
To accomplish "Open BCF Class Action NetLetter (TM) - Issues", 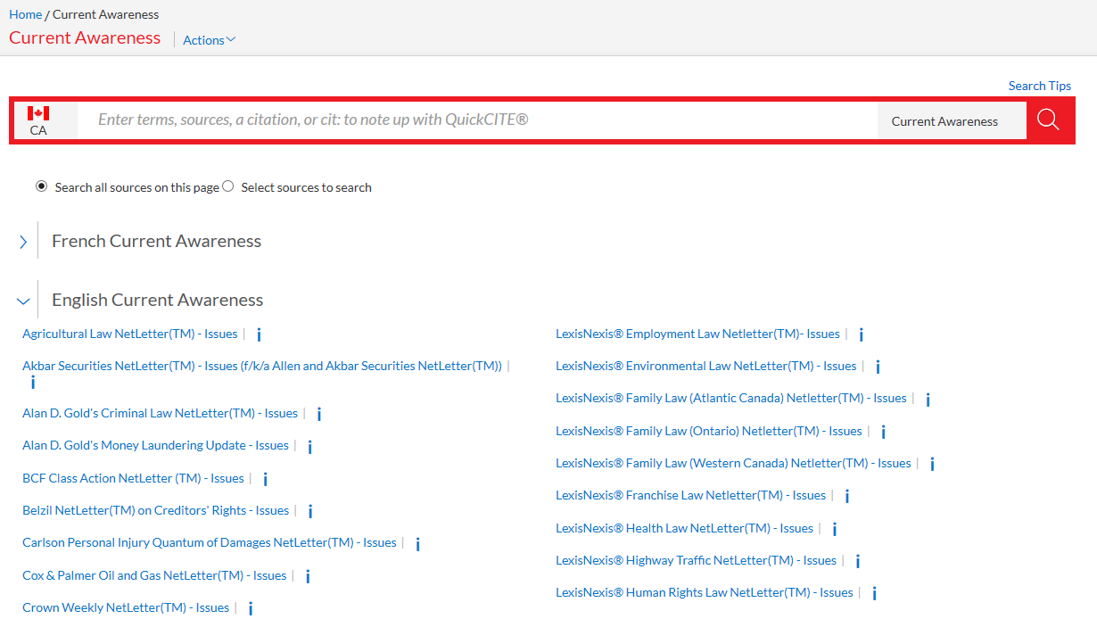I will [133, 478].
